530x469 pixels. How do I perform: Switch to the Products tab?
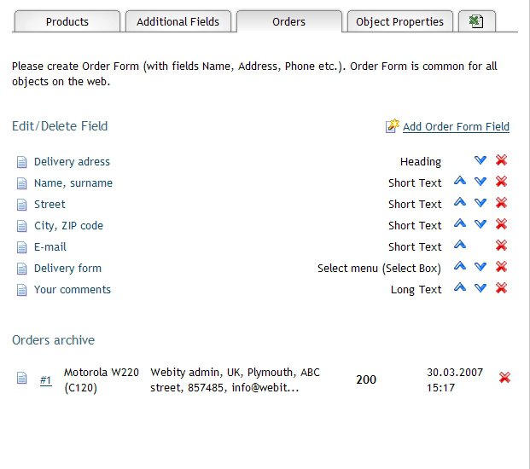tap(67, 21)
